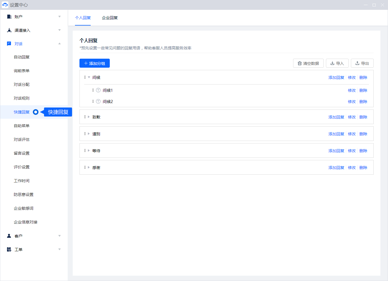
Task: Click 删除 for the 道别 group
Action: pyautogui.click(x=363, y=134)
